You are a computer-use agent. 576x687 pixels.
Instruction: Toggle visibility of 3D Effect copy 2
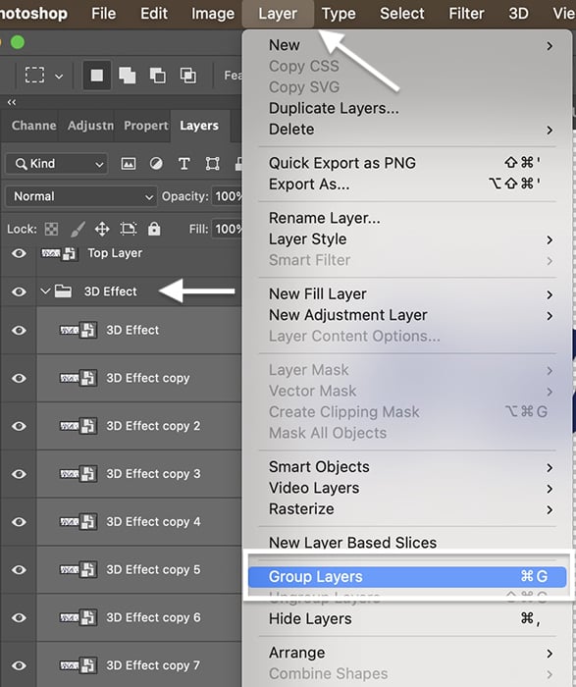[x=19, y=425]
